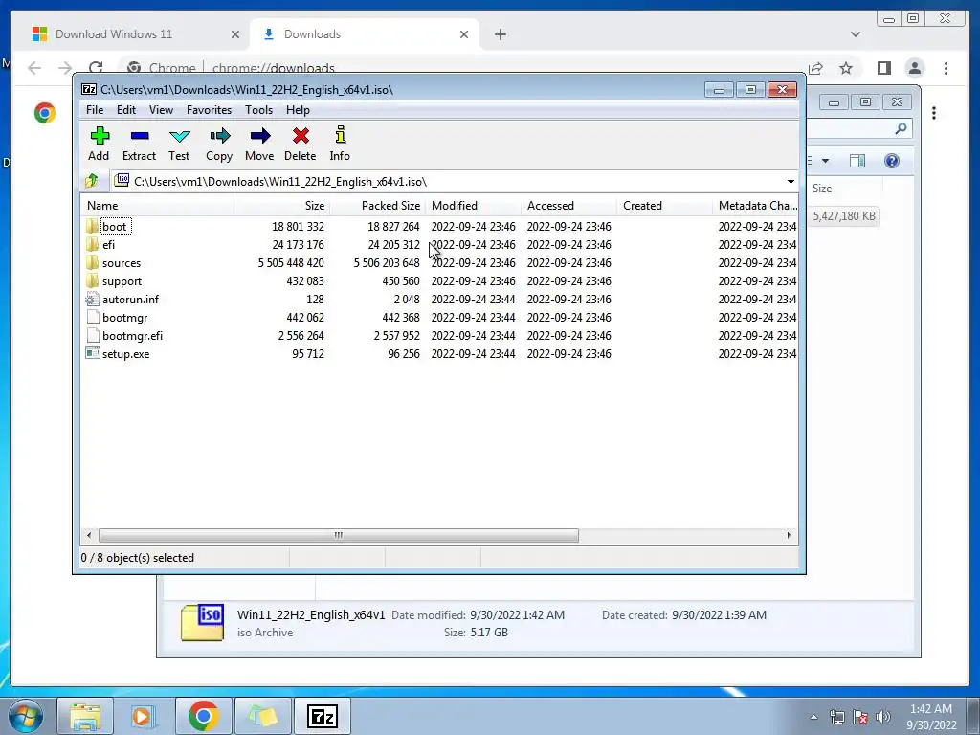
Task: Open Explorer view options dropdown arrow
Action: point(826,161)
